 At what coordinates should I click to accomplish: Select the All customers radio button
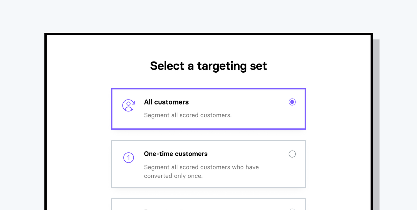coord(292,102)
